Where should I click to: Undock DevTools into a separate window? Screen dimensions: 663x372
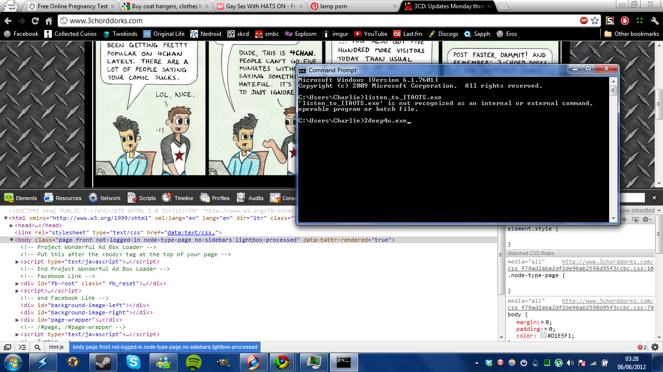coord(8,347)
